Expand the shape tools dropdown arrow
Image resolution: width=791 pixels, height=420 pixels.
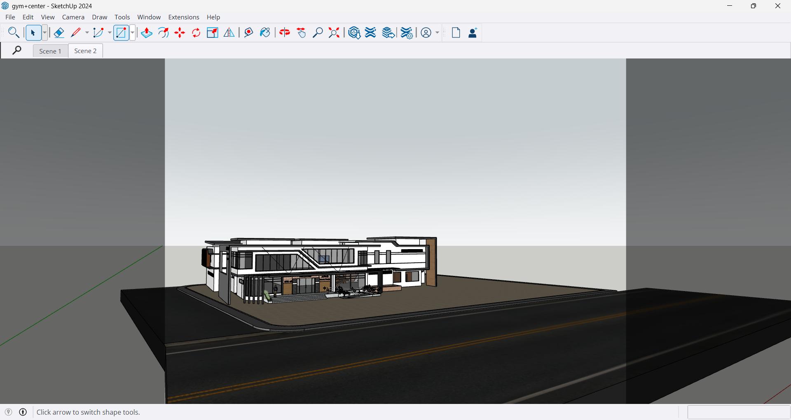click(x=132, y=33)
